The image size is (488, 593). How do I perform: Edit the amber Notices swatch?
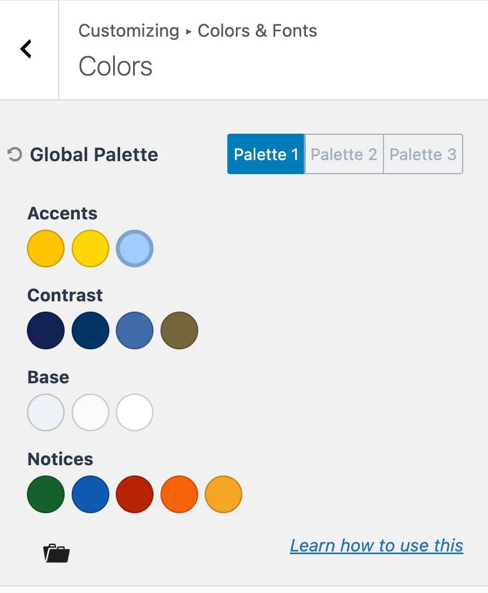point(223,494)
